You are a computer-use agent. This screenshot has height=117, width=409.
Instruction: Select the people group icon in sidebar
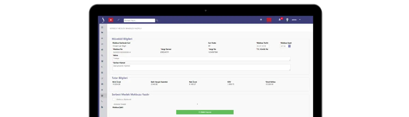[x=102, y=61]
